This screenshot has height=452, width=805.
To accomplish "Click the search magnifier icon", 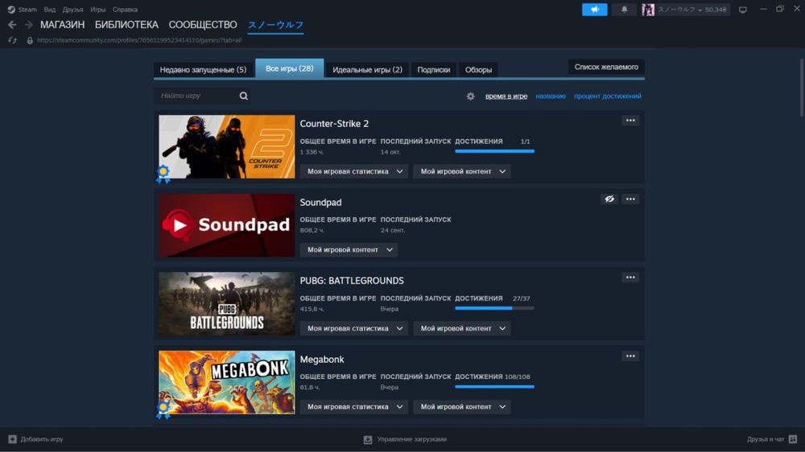I will [244, 96].
